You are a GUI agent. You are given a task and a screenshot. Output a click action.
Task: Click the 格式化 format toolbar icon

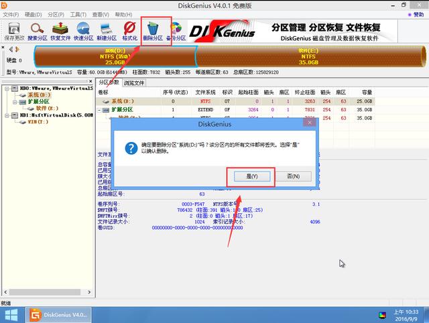tap(129, 31)
